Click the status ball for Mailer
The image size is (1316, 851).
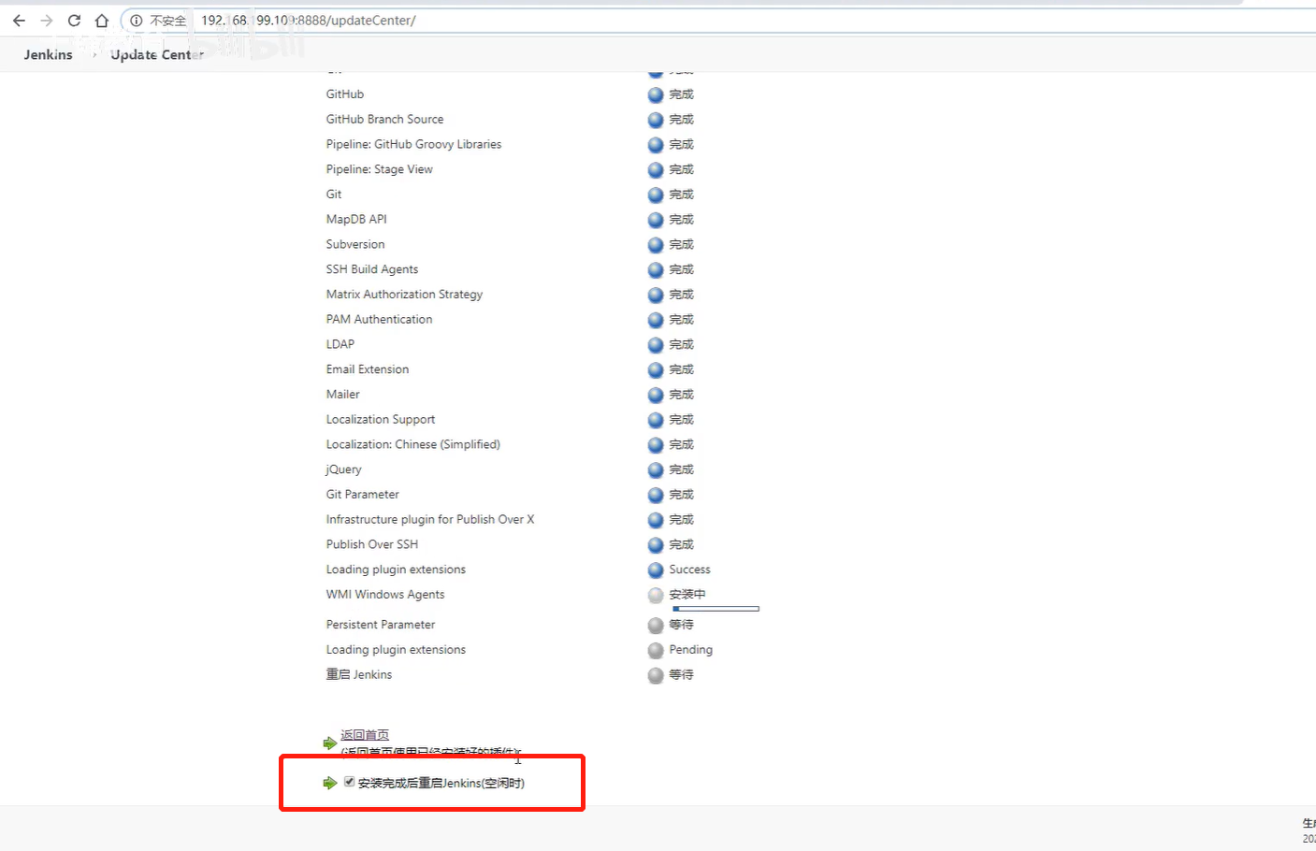(656, 395)
